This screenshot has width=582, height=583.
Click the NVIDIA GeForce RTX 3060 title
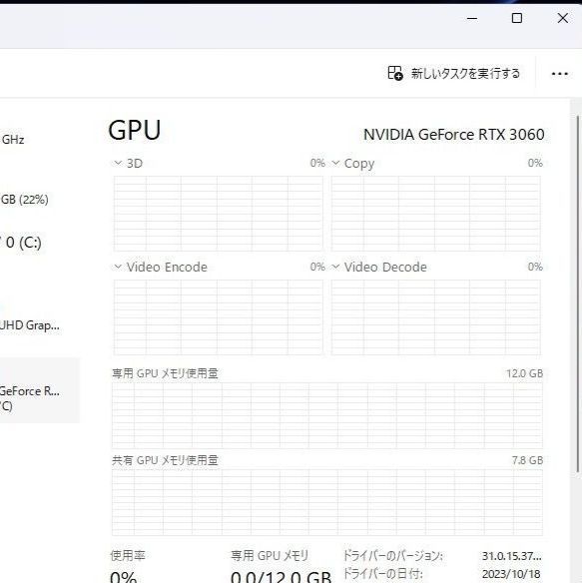click(453, 135)
